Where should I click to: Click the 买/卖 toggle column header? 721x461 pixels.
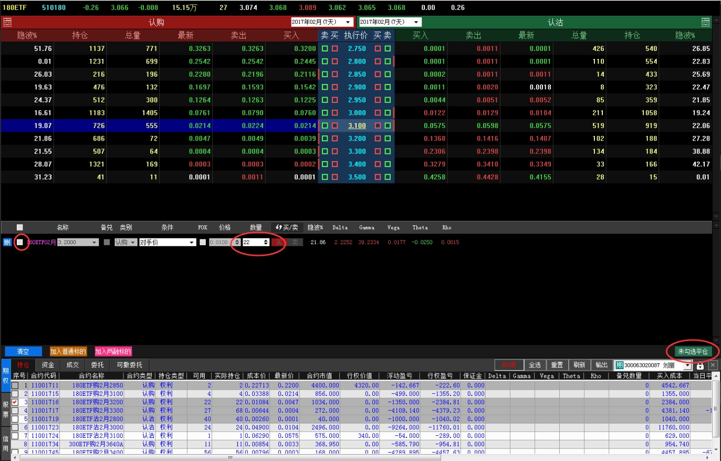(287, 227)
